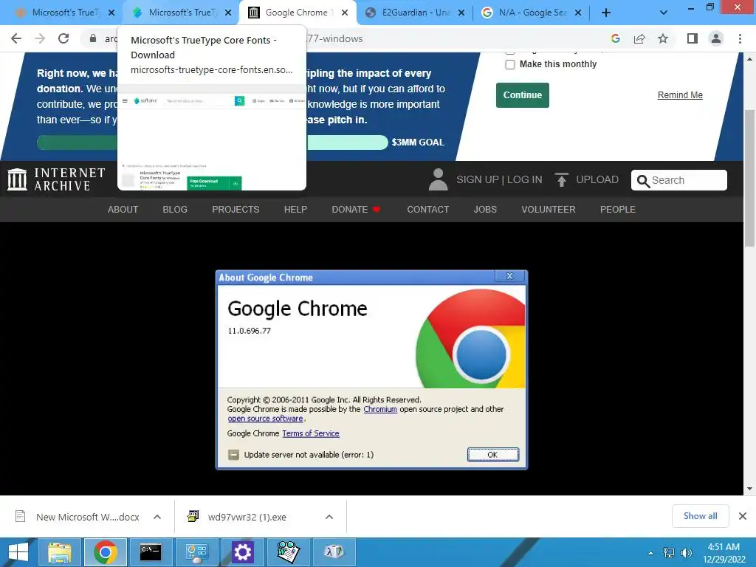Click the share page icon in the address bar
This screenshot has width=756, height=567.
pos(639,38)
